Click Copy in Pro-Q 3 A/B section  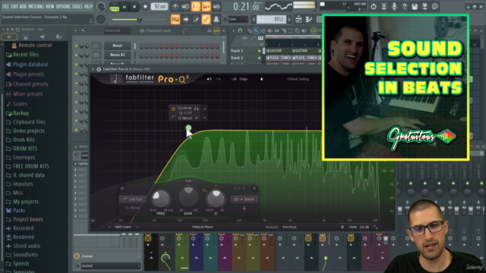[243, 79]
